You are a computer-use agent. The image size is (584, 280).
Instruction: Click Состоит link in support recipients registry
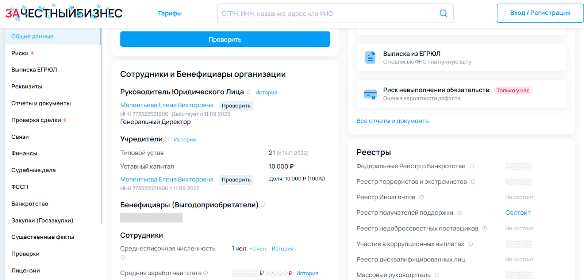(x=518, y=213)
